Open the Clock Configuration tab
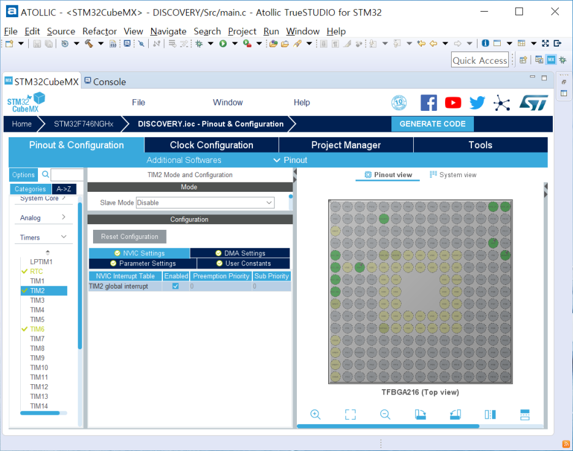Screen dimensions: 573x451 point(211,145)
